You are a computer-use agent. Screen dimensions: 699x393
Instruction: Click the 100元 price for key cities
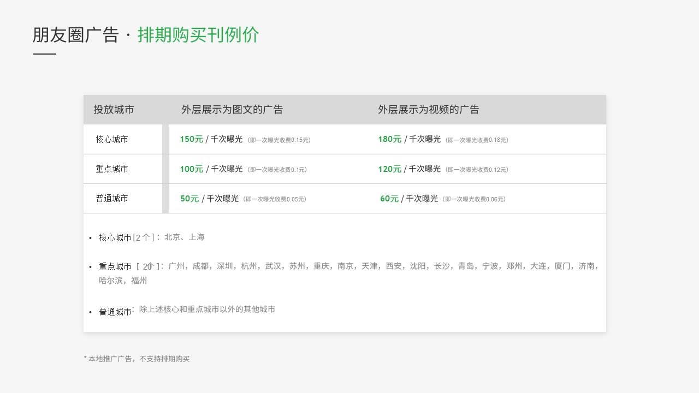[191, 169]
